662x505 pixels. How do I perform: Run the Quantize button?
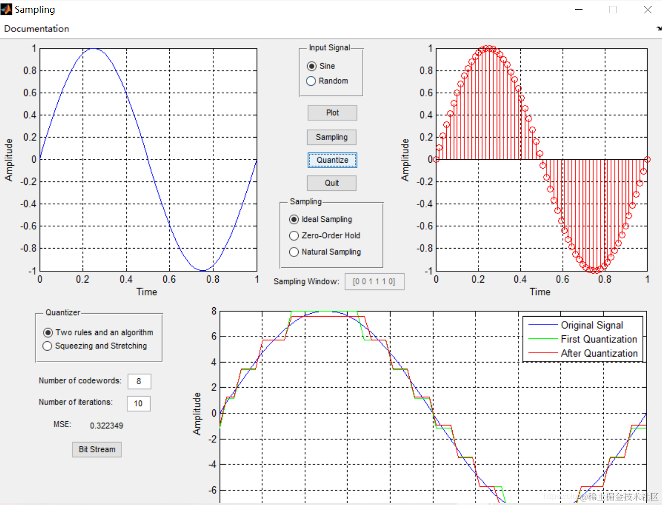[332, 160]
